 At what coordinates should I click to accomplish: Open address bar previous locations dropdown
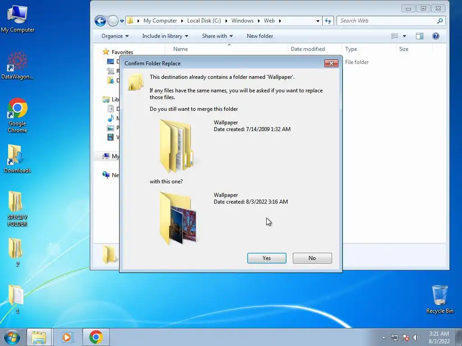point(318,21)
